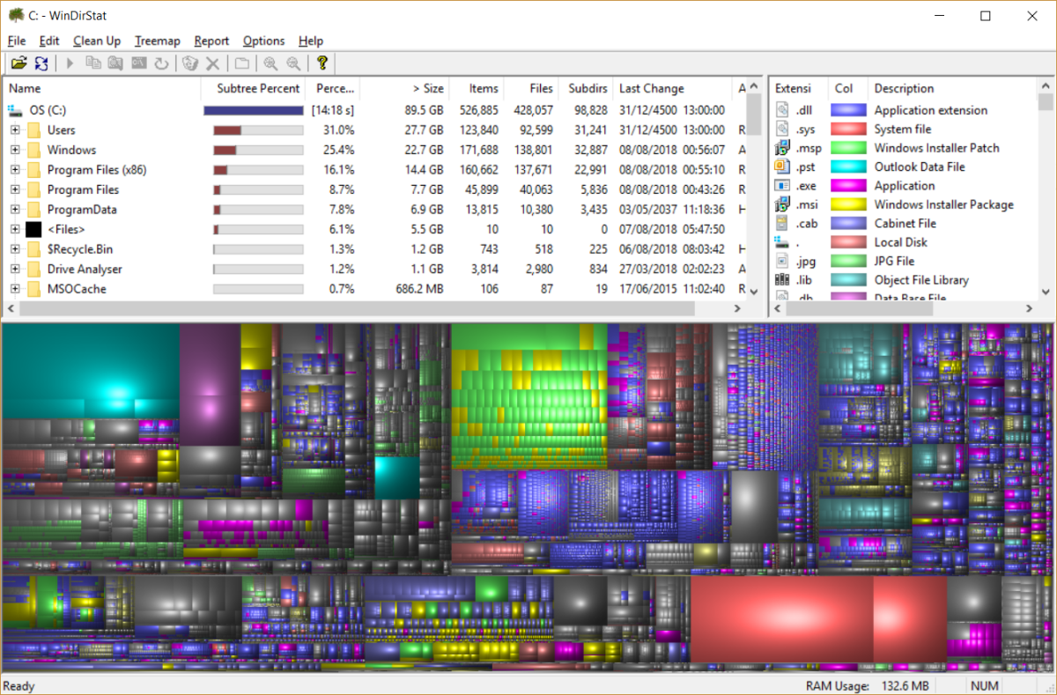Click the Refresh Selected icon
Image resolution: width=1057 pixels, height=695 pixels.
162,63
